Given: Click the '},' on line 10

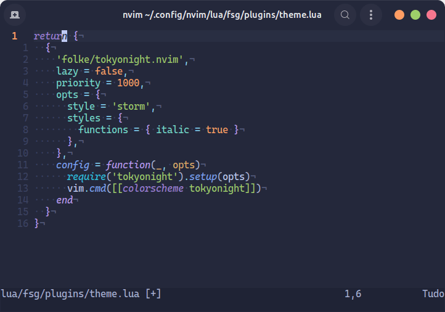Looking at the screenshot, I should [61, 154].
